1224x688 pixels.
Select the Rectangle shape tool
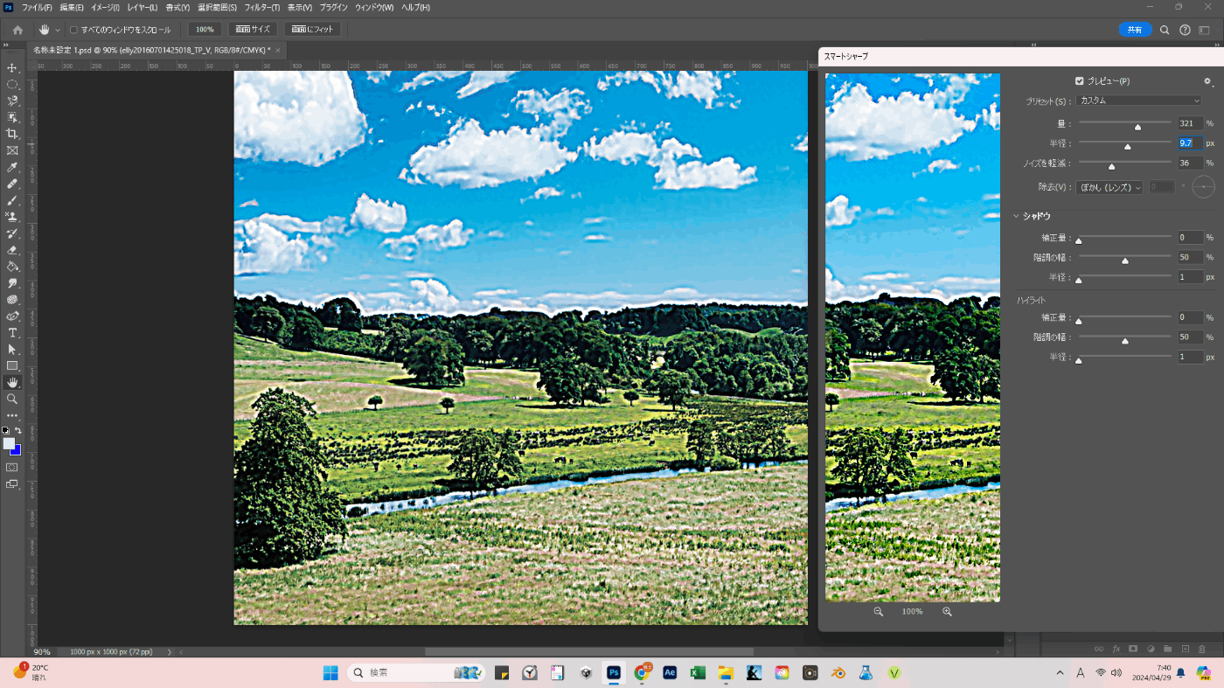point(12,366)
